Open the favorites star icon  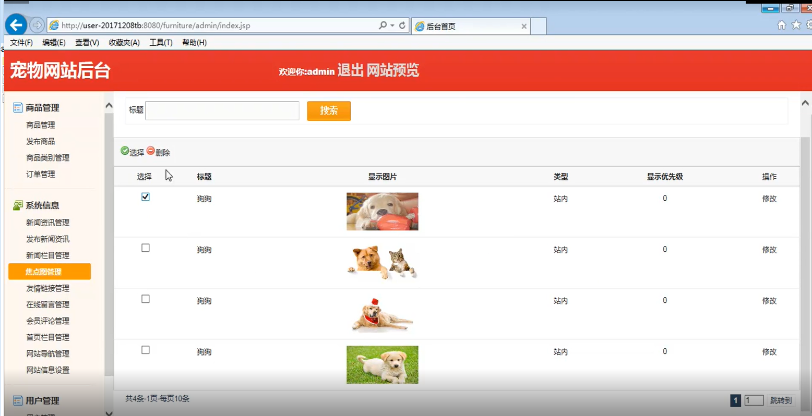coord(796,25)
